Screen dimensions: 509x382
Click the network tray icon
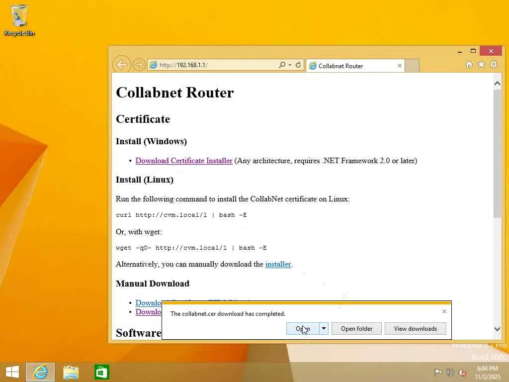[x=450, y=372]
